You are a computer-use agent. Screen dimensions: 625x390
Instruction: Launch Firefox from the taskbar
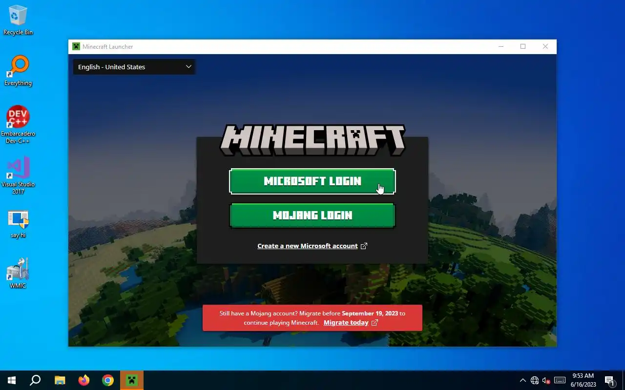(x=84, y=380)
